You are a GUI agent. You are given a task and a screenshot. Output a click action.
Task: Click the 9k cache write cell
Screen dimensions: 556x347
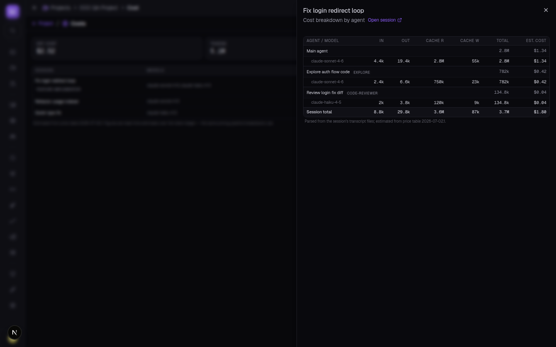(476, 103)
